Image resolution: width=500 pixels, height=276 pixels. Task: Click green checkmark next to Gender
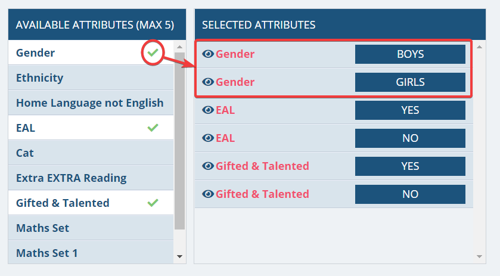(x=153, y=52)
